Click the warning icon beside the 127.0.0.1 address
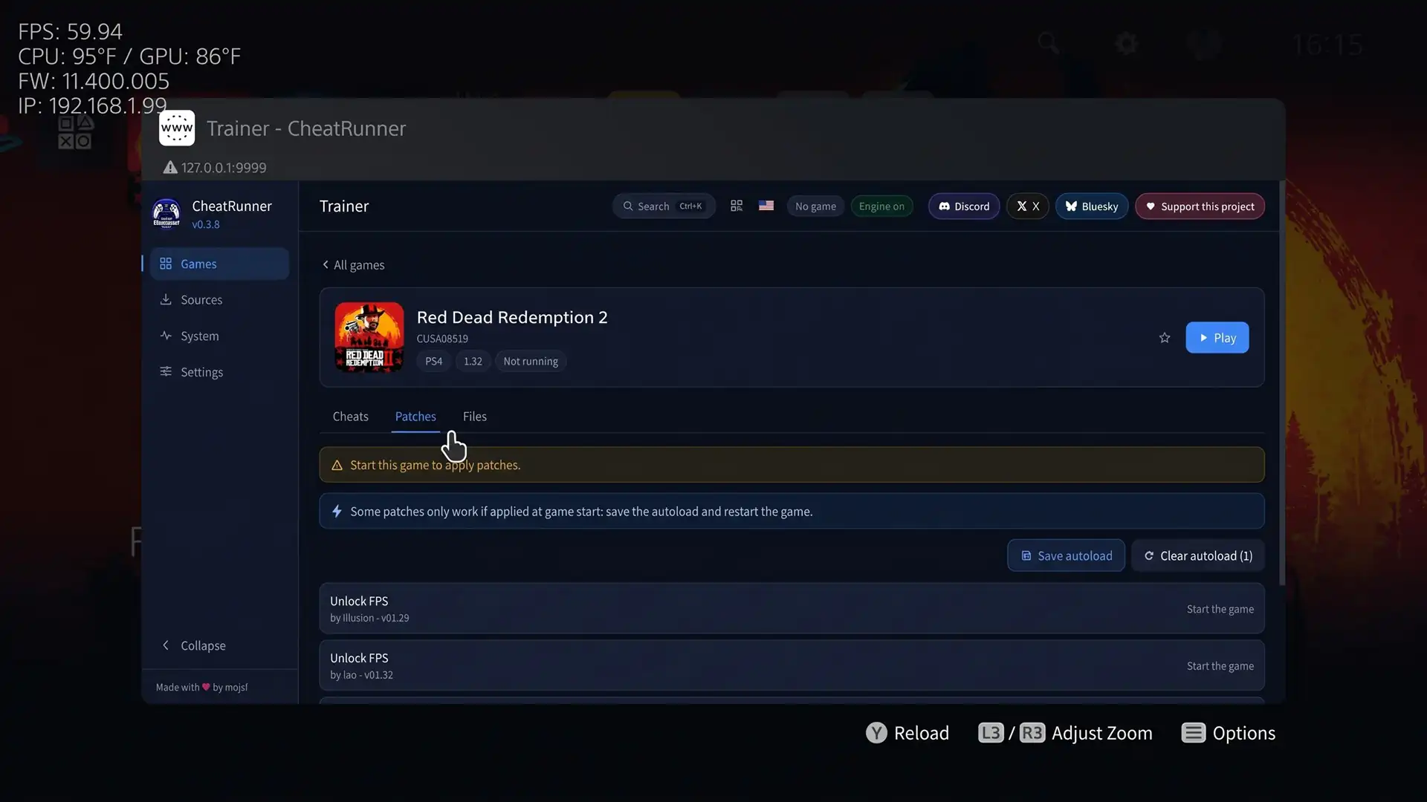This screenshot has height=802, width=1427. (170, 168)
